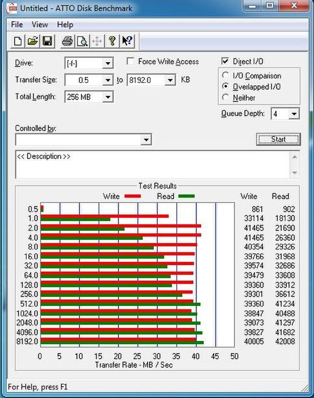Open the View menu
The image size is (314, 398).
point(40,25)
